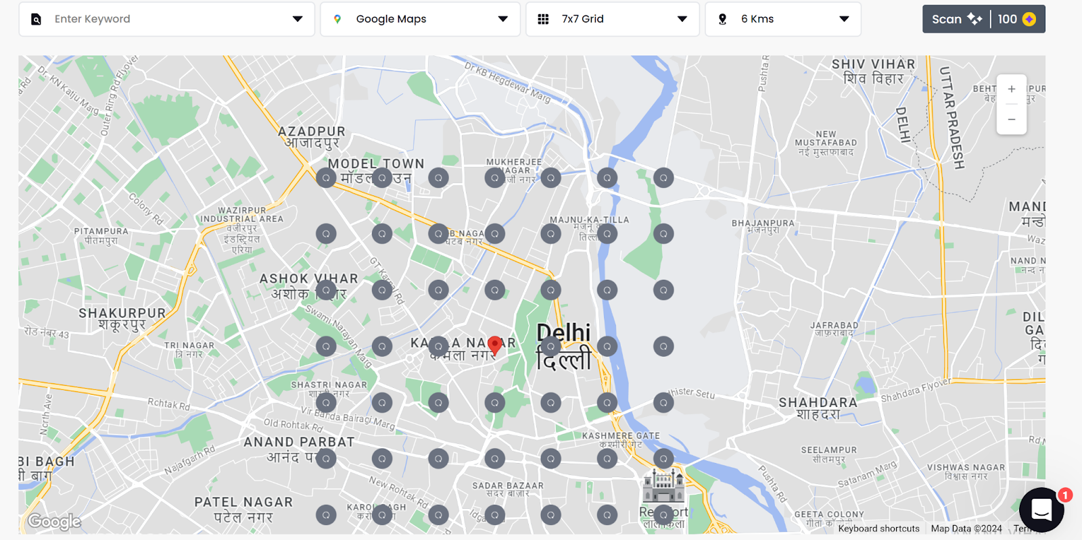Viewport: 1082px width, 540px height.
Task: Click the scan point on Ashok Vihar label
Action: click(326, 290)
